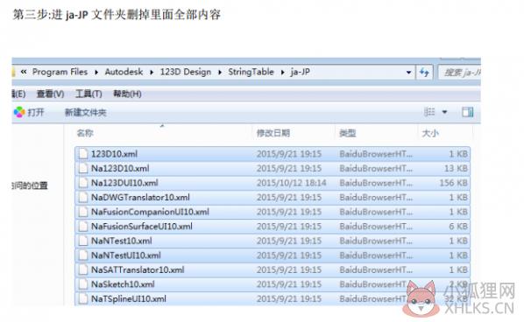Click the file icon of NaNTest10.xml

coord(83,241)
